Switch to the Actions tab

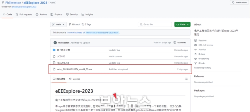[41, 14]
